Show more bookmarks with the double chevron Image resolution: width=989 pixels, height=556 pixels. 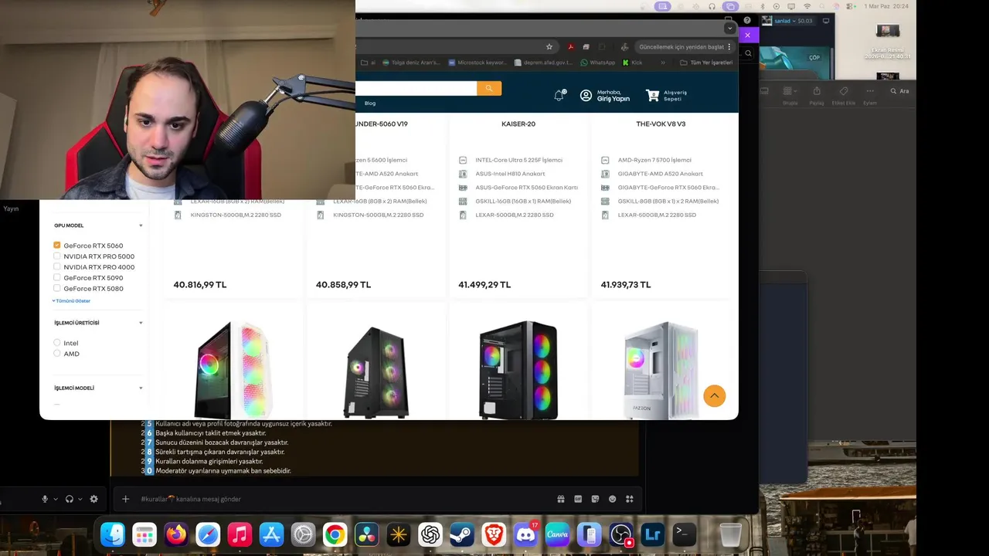(663, 63)
